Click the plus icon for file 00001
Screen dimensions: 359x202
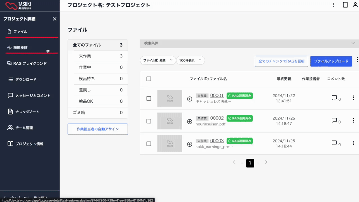pyautogui.click(x=189, y=99)
